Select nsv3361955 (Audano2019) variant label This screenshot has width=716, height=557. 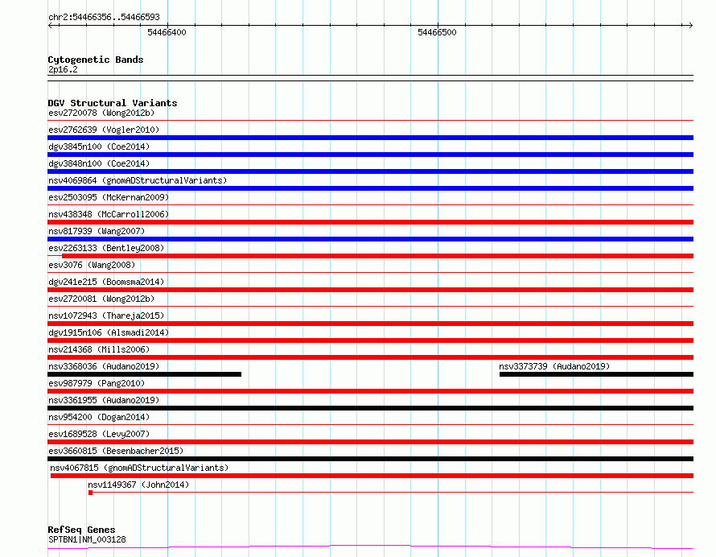tap(104, 400)
